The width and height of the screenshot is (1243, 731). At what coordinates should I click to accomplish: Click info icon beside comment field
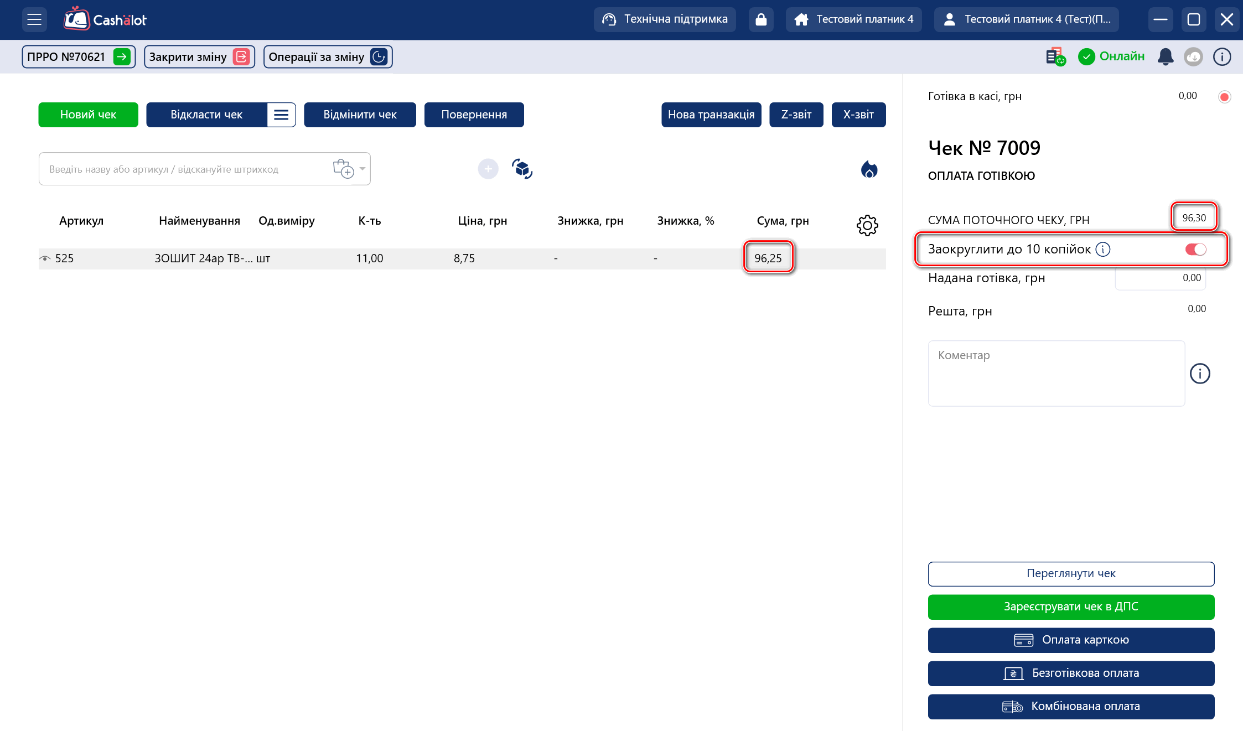pyautogui.click(x=1200, y=374)
